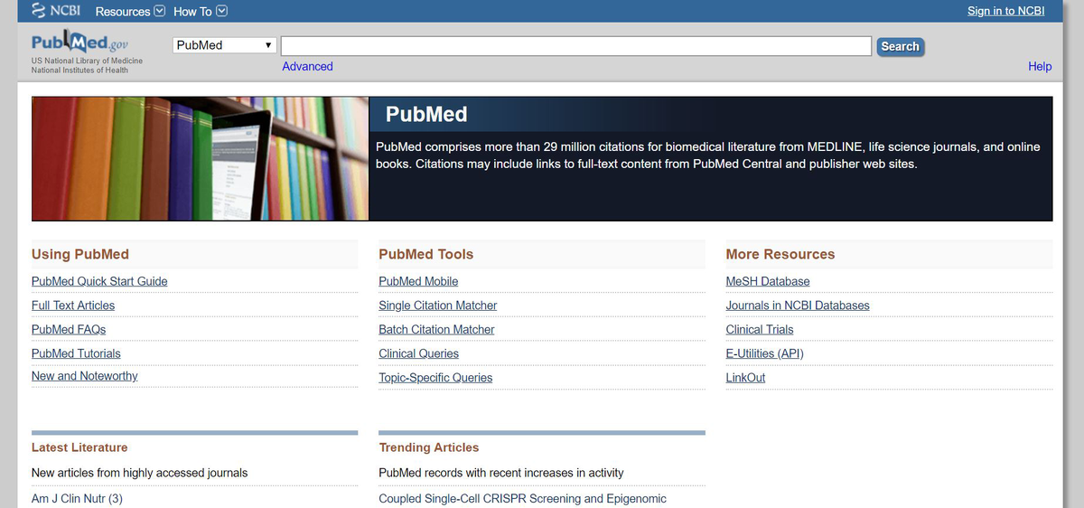This screenshot has width=1084, height=508.
Task: Expand the How To dropdown menu
Action: tap(200, 12)
